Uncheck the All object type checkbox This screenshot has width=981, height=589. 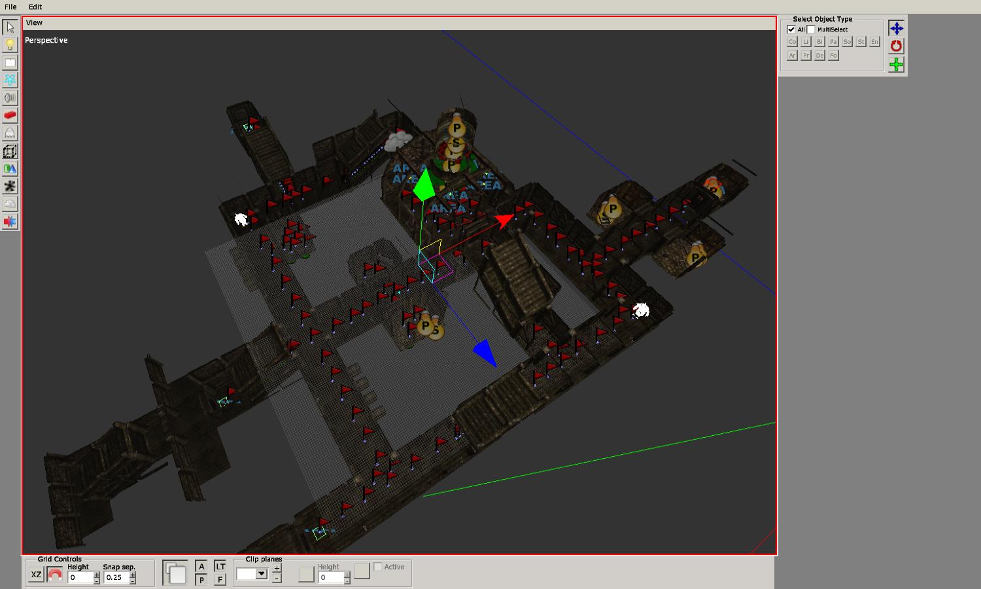[791, 29]
